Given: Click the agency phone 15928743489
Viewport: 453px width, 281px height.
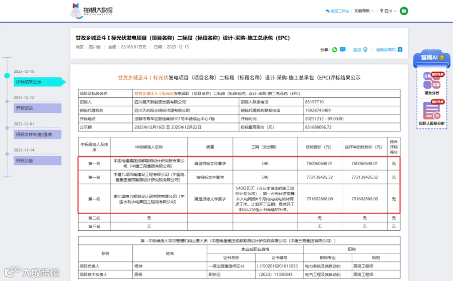Looking at the screenshot, I should point(318,110).
